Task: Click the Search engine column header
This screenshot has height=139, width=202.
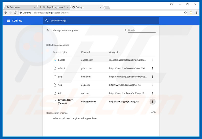Action: coord(60,52)
